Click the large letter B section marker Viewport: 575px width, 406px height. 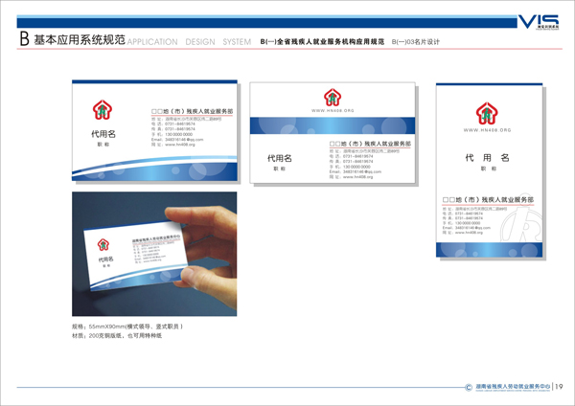click(x=22, y=40)
